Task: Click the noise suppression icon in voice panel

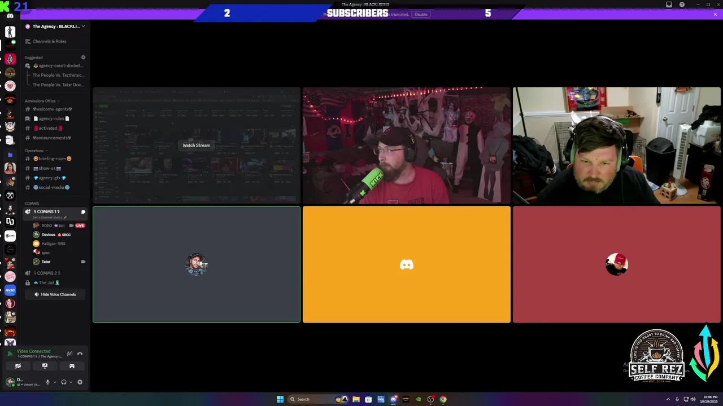Action: (x=69, y=354)
